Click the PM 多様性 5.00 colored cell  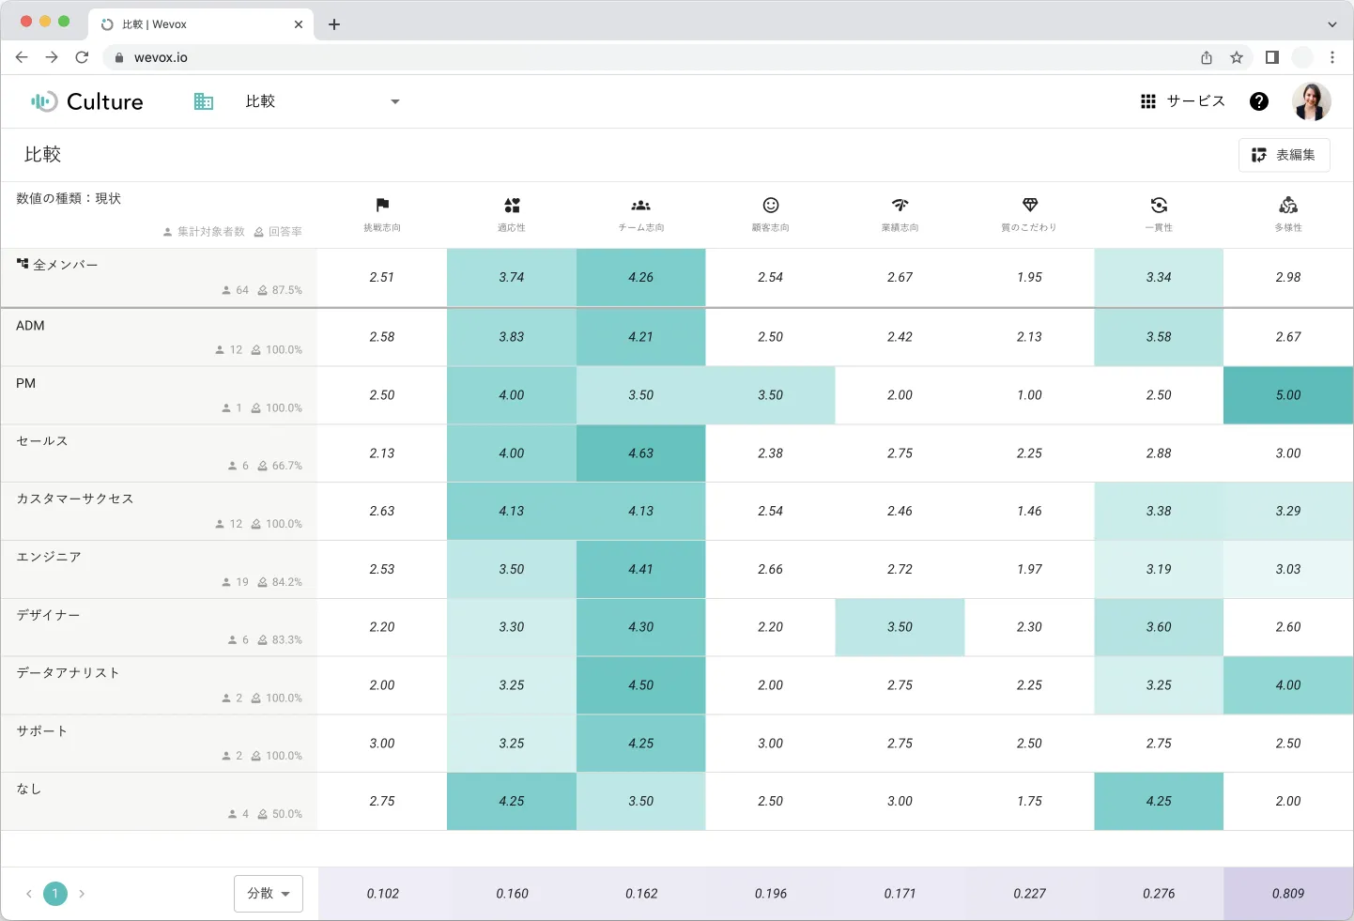(1288, 395)
